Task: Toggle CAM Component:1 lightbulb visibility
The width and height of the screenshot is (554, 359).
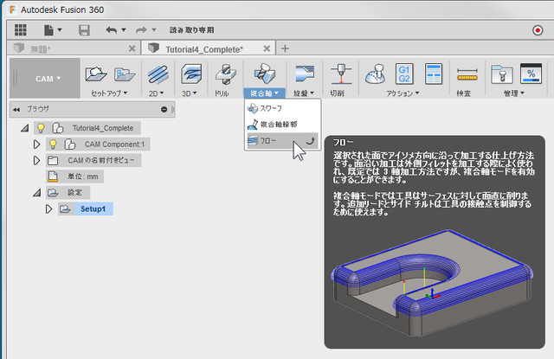Action: click(x=53, y=144)
